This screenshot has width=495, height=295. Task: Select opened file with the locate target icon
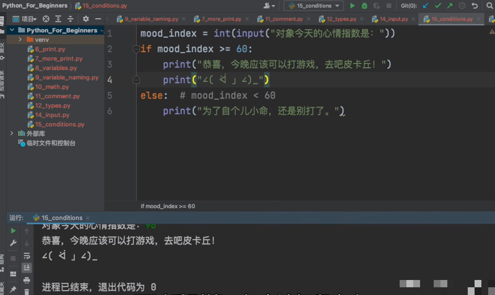tap(46, 19)
